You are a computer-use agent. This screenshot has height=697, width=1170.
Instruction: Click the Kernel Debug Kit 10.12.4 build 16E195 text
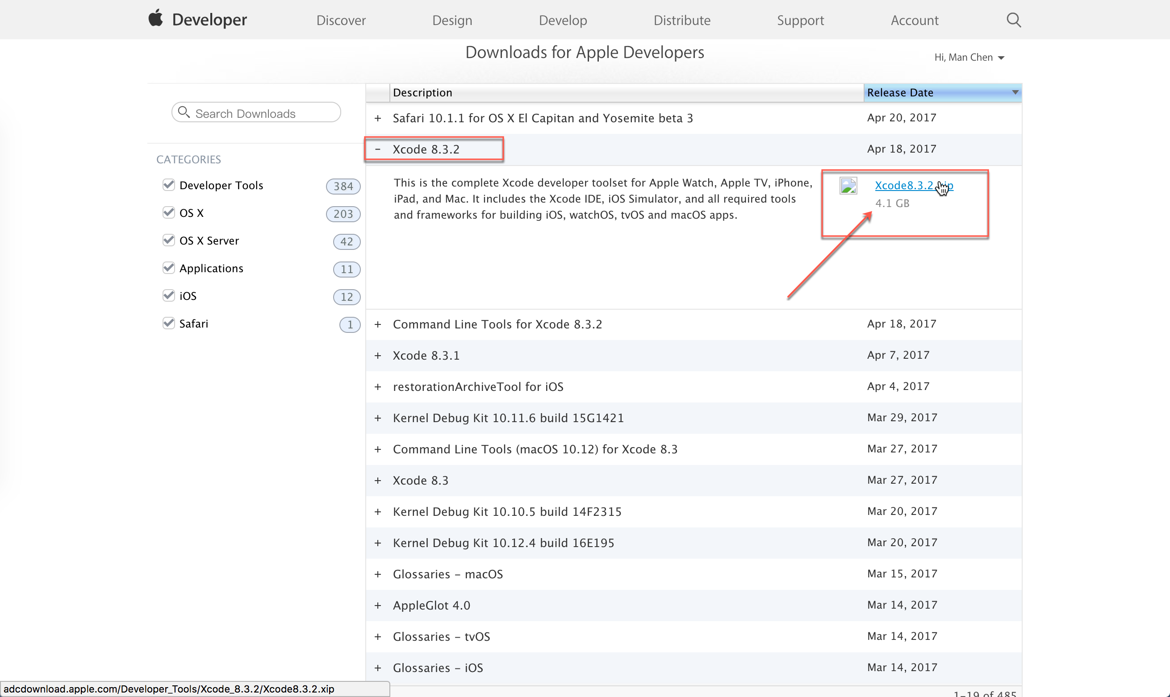point(503,543)
